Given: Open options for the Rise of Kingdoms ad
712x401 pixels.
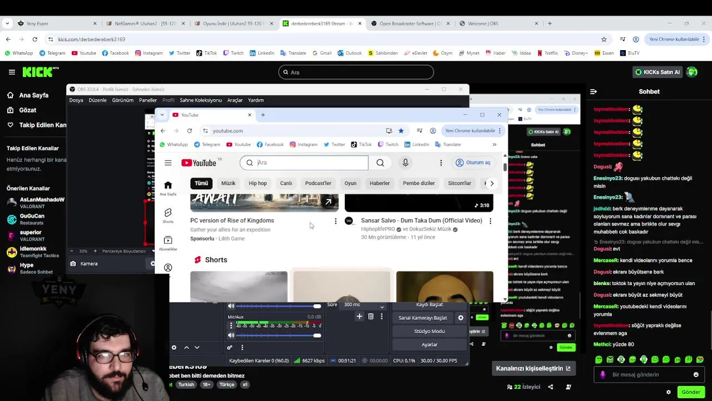Looking at the screenshot, I should pyautogui.click(x=335, y=221).
